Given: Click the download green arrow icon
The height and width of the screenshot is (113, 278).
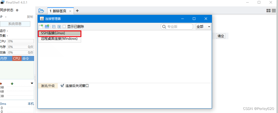Looking at the screenshot, I should pos(12,84).
